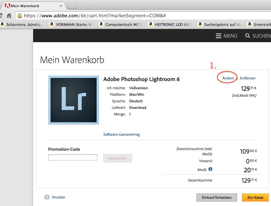Click the Lightroom Lr product image
This screenshot has height=206, width=271.
tap(73, 100)
